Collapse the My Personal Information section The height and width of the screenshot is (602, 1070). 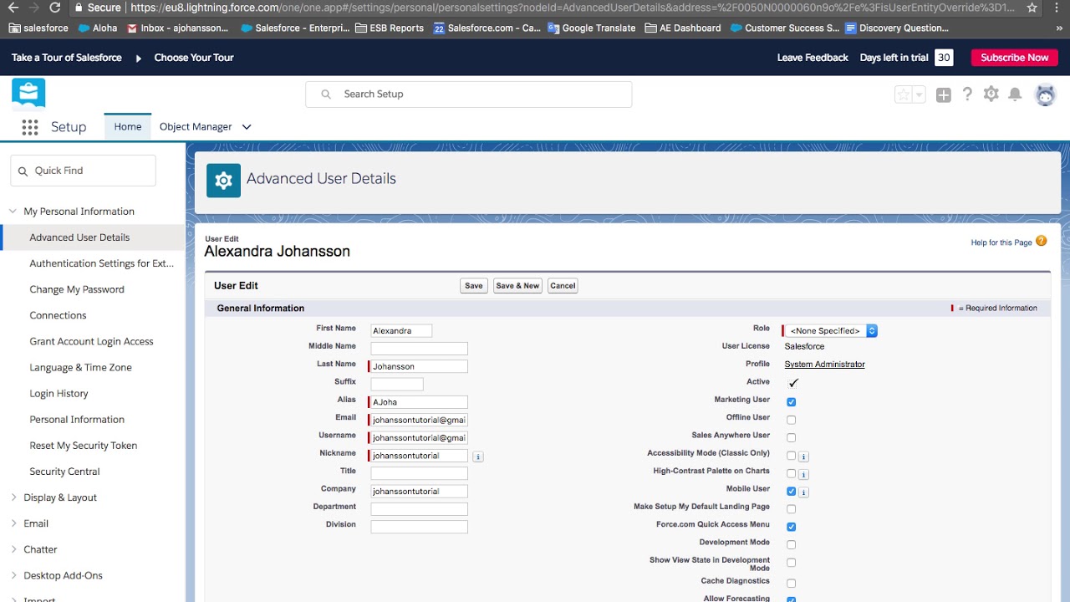point(13,212)
